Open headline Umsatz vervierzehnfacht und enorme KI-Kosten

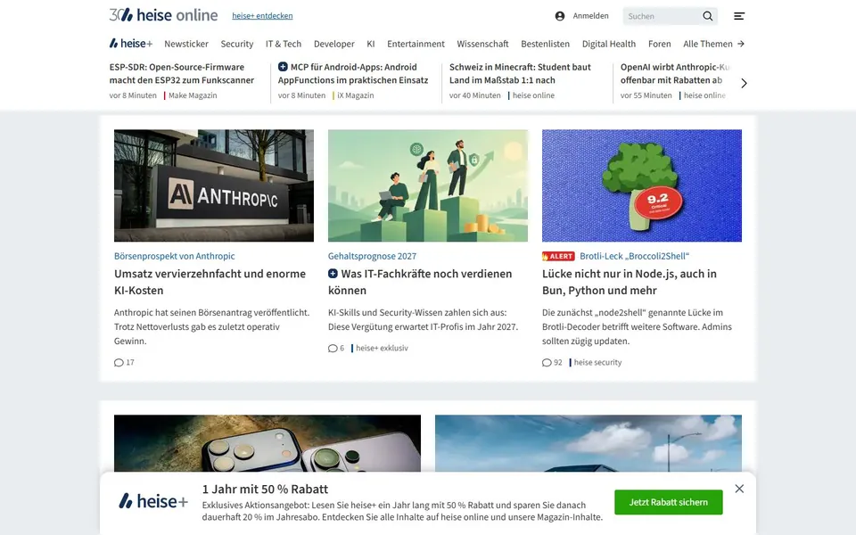[210, 282]
